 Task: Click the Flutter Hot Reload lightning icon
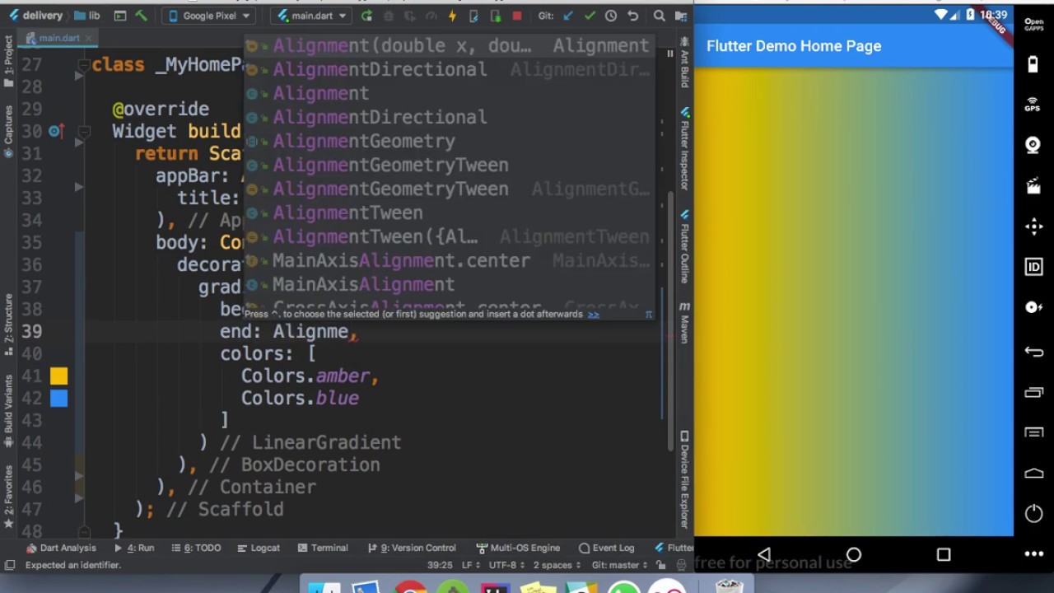pos(452,16)
